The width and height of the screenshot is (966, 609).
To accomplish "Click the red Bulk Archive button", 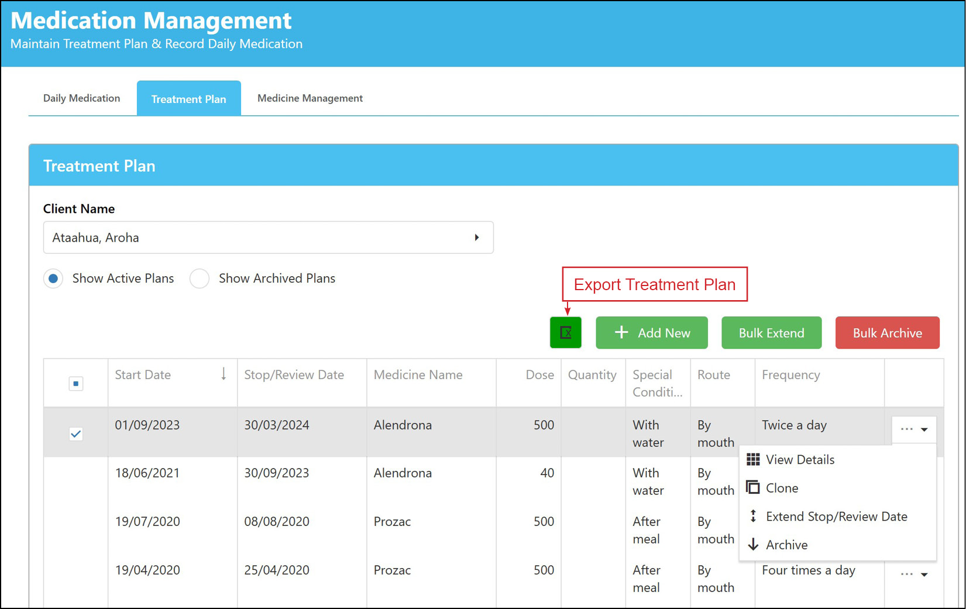I will [888, 333].
